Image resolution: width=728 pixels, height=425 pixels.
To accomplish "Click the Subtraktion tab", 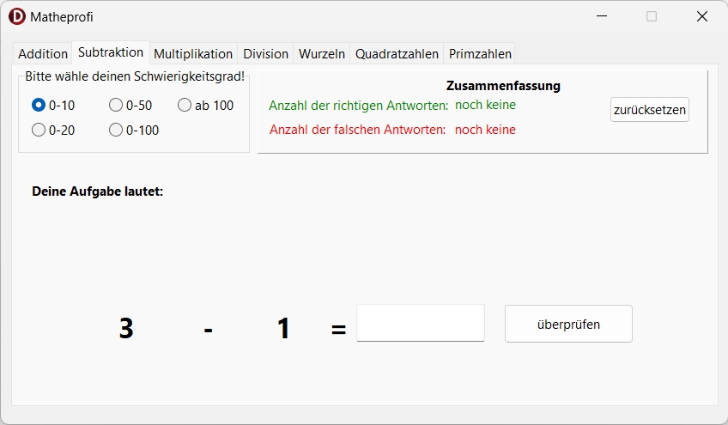I will pos(111,52).
